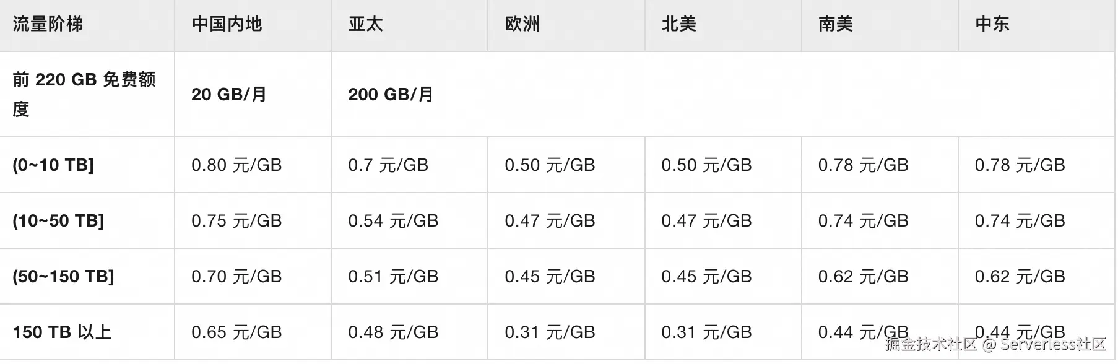This screenshot has height=364, width=1118.
Task: Select the 0.70 元/GB price cell
Action: click(236, 277)
